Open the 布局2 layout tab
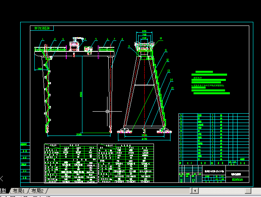 tap(37, 191)
